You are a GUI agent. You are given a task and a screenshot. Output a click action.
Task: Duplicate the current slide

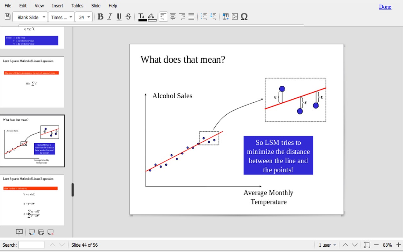(x=41, y=232)
